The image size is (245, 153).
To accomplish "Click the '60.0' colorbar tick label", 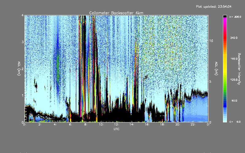I will pyautogui.click(x=234, y=101).
